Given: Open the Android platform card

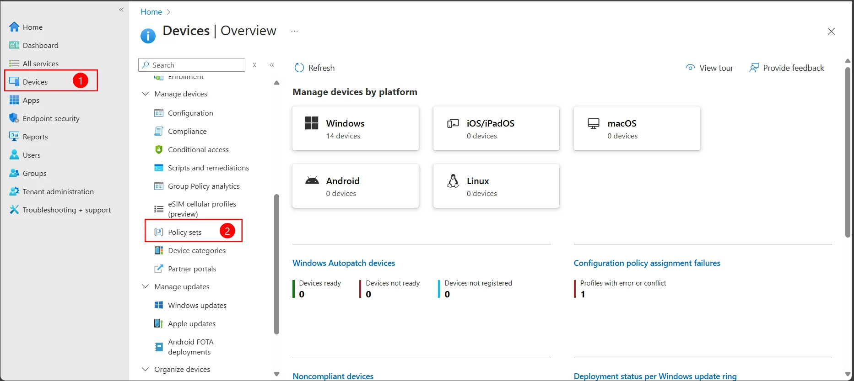Looking at the screenshot, I should tap(356, 186).
